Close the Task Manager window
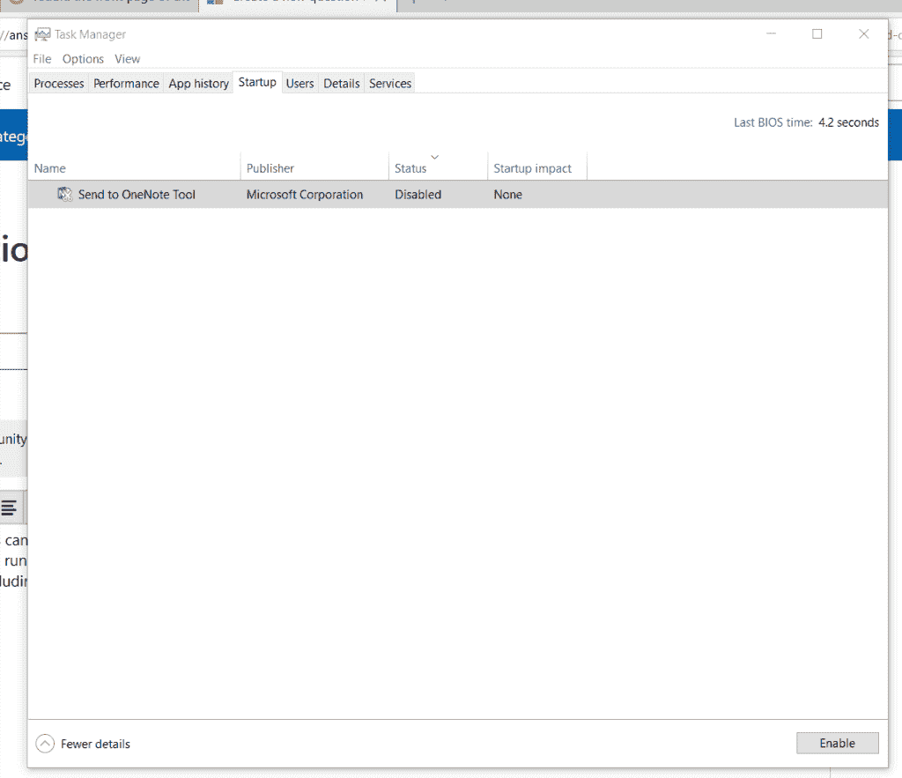The height and width of the screenshot is (778, 902). click(863, 34)
